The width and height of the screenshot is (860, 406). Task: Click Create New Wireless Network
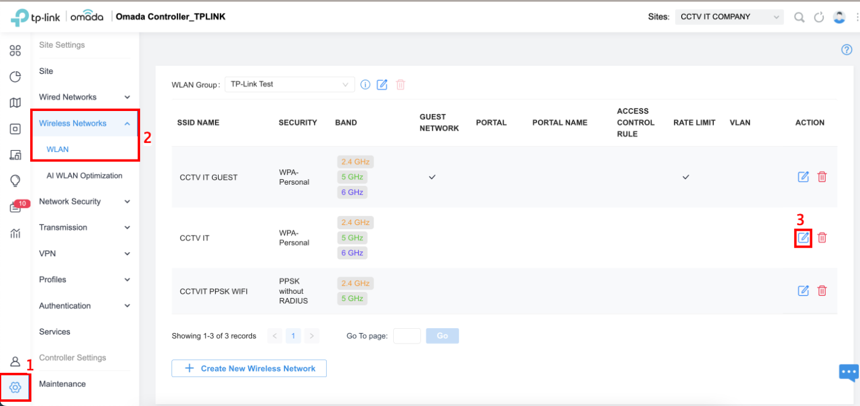coord(249,368)
